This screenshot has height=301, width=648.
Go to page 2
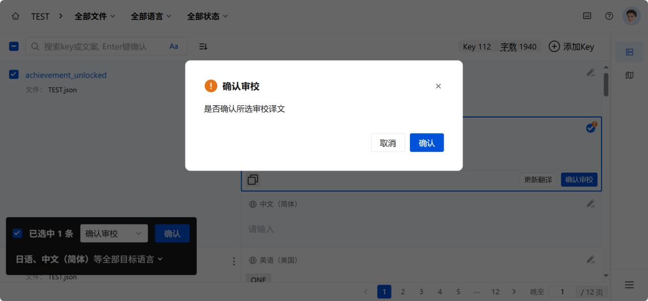tap(403, 292)
